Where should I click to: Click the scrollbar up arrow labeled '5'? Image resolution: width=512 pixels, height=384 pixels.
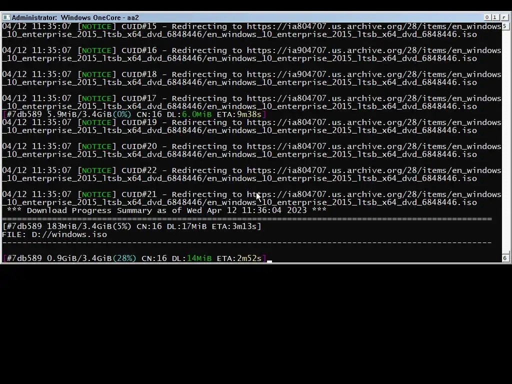(x=505, y=26)
